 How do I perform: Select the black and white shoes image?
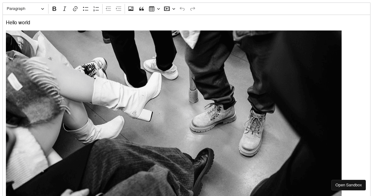174,113
